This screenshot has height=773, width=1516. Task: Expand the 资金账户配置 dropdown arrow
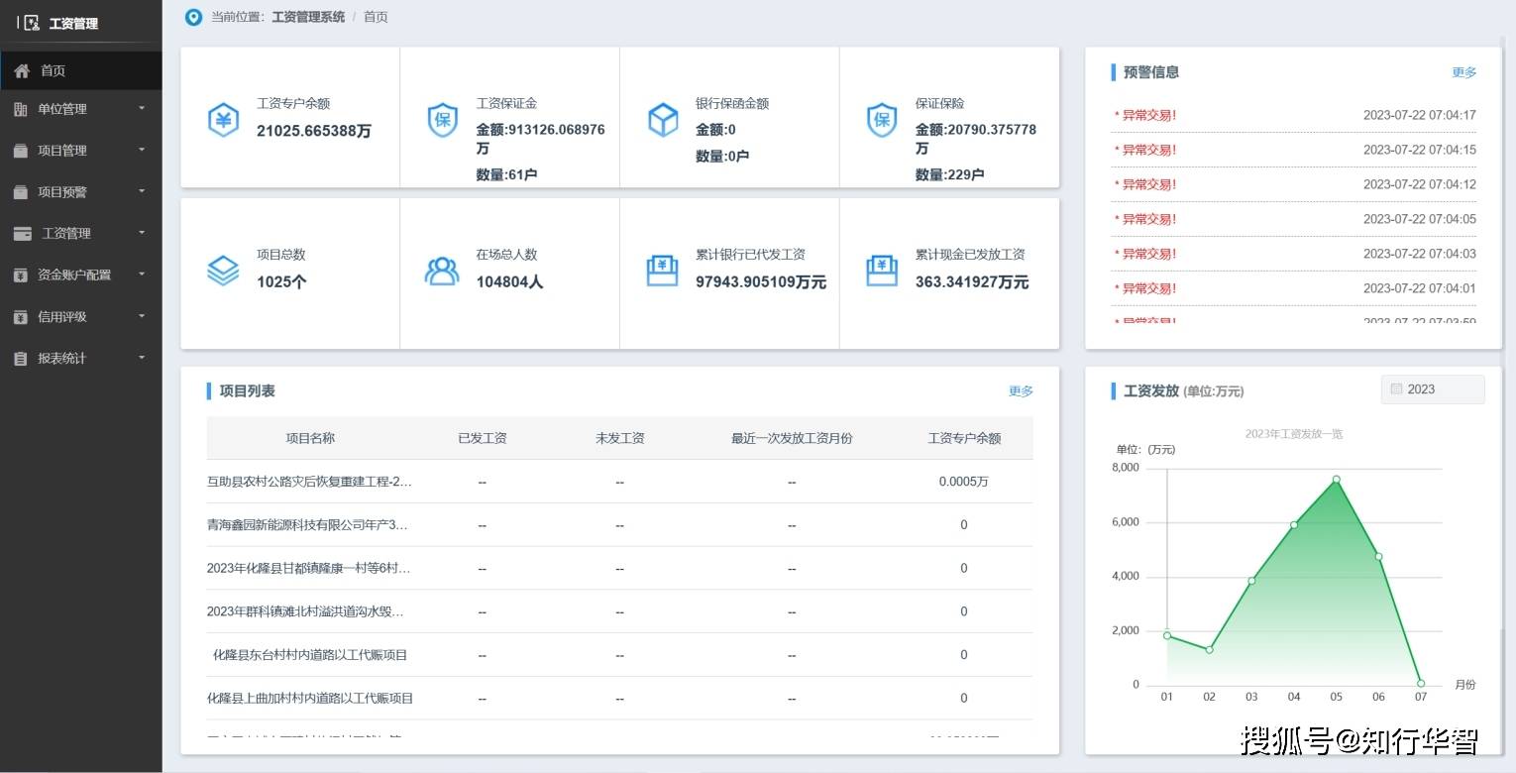pyautogui.click(x=142, y=275)
